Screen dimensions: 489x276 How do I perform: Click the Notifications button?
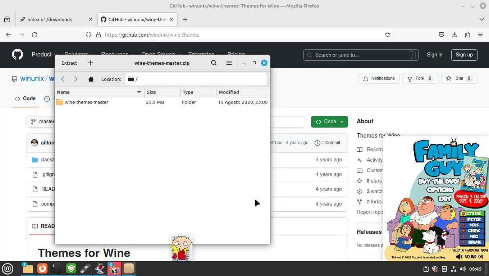tap(379, 78)
